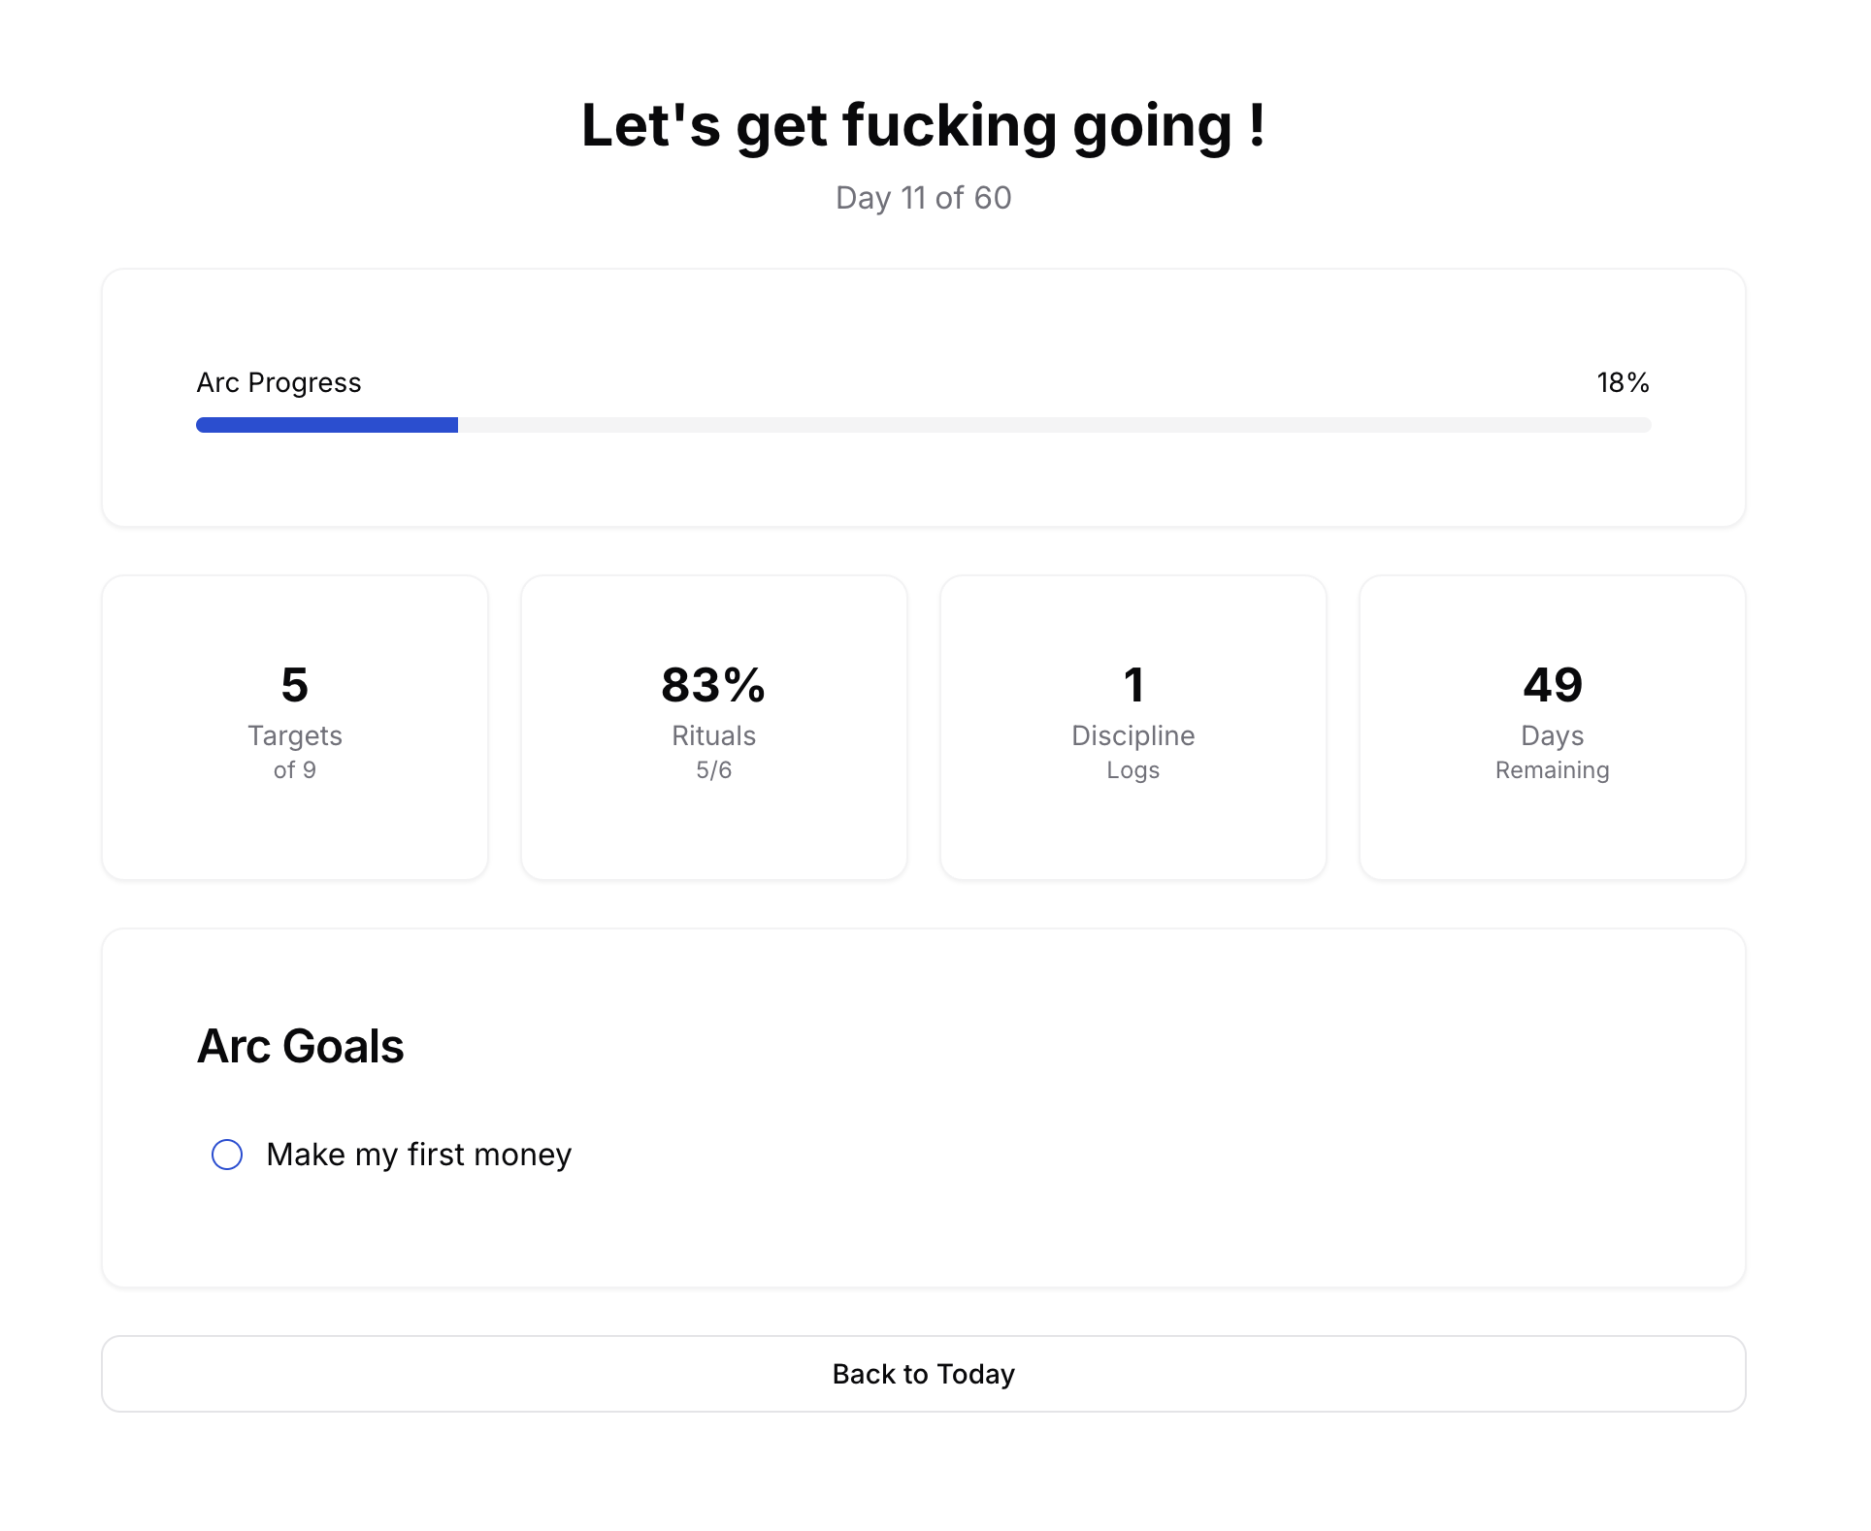Open the Targets stat card
This screenshot has width=1871, height=1531.
click(295, 728)
